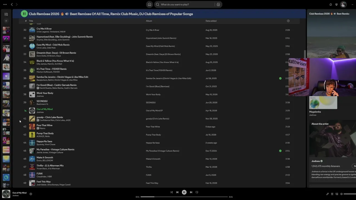Skip to the next track
This screenshot has width=356, height=200.
pyautogui.click(x=191, y=192)
